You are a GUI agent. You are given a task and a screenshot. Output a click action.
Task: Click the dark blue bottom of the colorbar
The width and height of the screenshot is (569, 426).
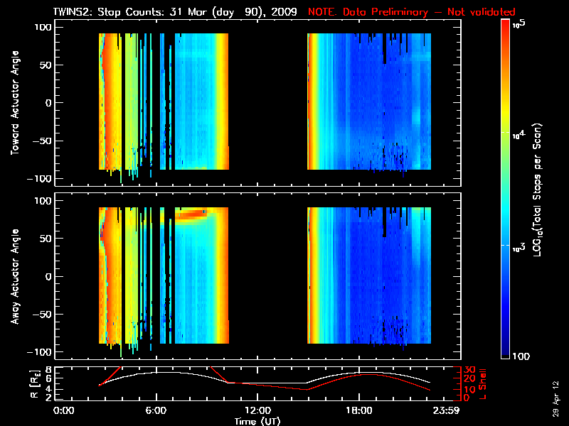tap(505, 352)
